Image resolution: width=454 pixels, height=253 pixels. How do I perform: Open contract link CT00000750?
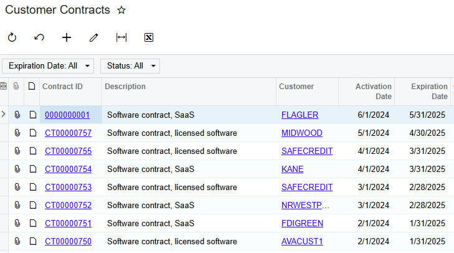coord(69,241)
